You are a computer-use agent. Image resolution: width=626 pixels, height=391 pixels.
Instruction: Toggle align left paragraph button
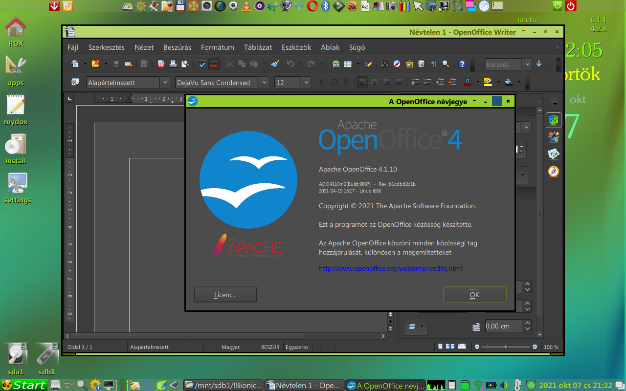coord(362,82)
